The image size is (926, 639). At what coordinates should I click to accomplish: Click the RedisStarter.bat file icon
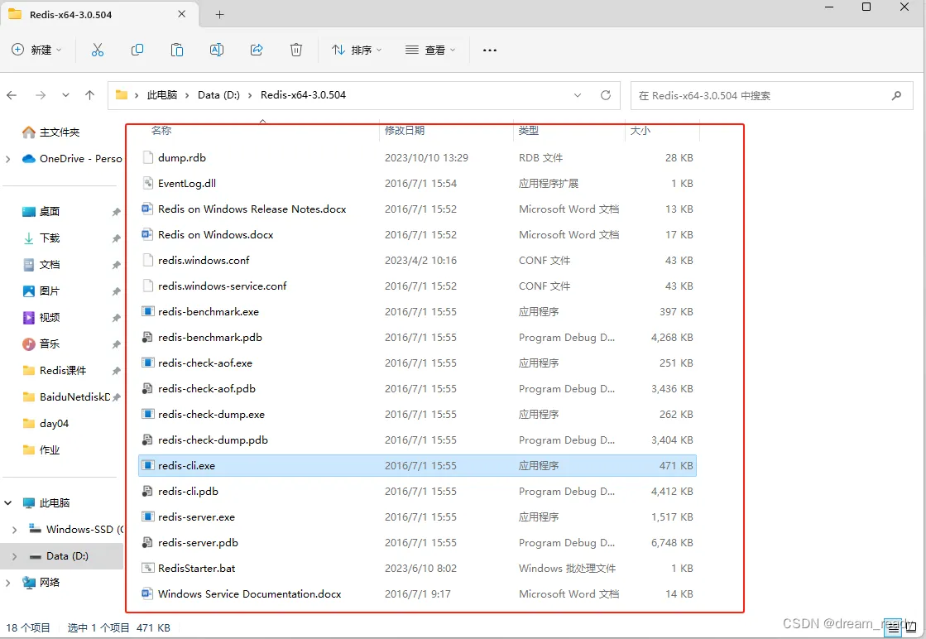(148, 568)
